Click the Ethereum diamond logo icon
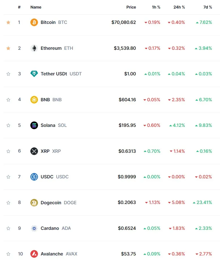The height and width of the screenshot is (262, 220). [x=34, y=48]
